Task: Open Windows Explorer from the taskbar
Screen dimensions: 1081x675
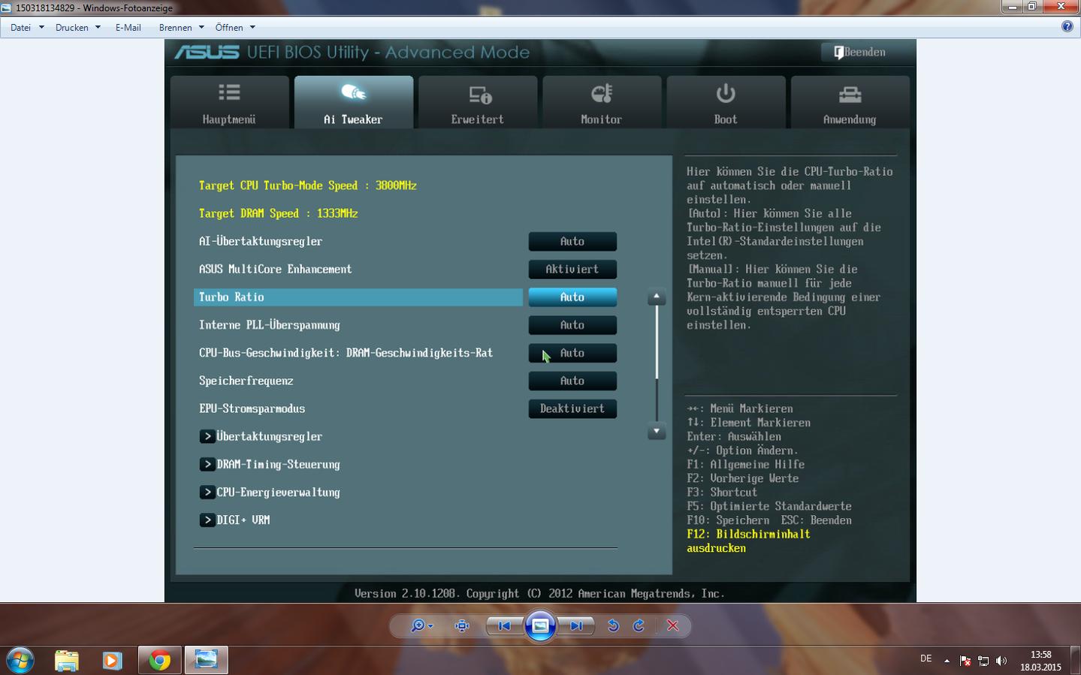Action: tap(67, 660)
